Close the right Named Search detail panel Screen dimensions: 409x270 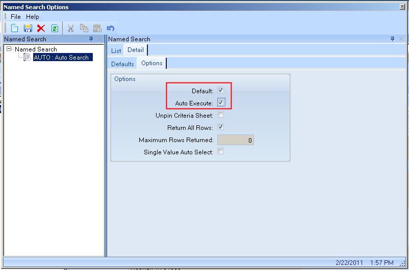click(x=401, y=39)
